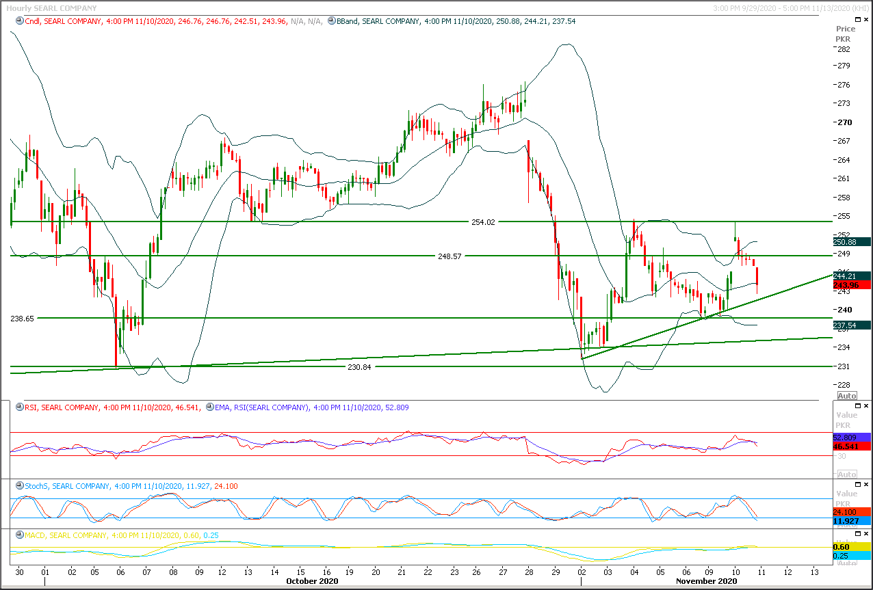Click the blue 11.927 stochastic value tag

[x=852, y=521]
